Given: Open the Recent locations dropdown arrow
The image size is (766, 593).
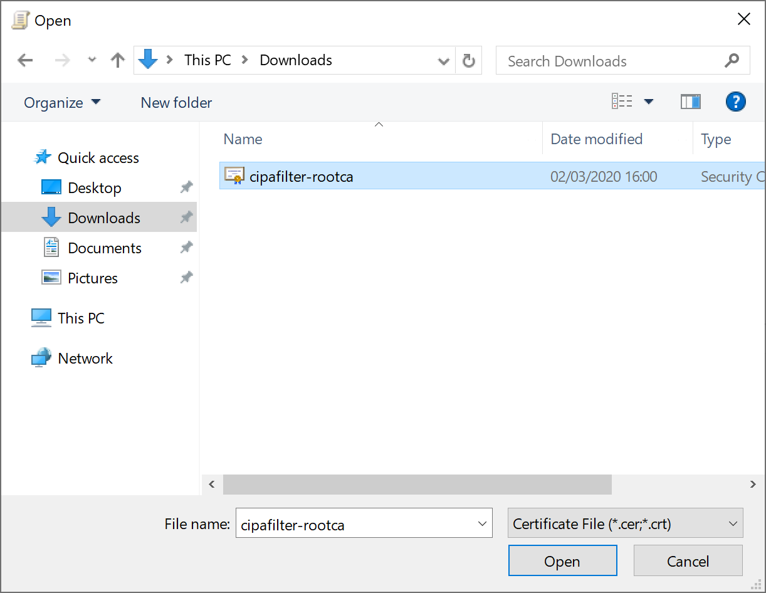Looking at the screenshot, I should tap(92, 60).
